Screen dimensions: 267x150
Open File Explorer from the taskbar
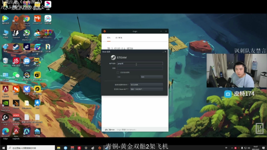click(x=59, y=148)
